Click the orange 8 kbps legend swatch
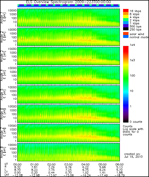 126,14
